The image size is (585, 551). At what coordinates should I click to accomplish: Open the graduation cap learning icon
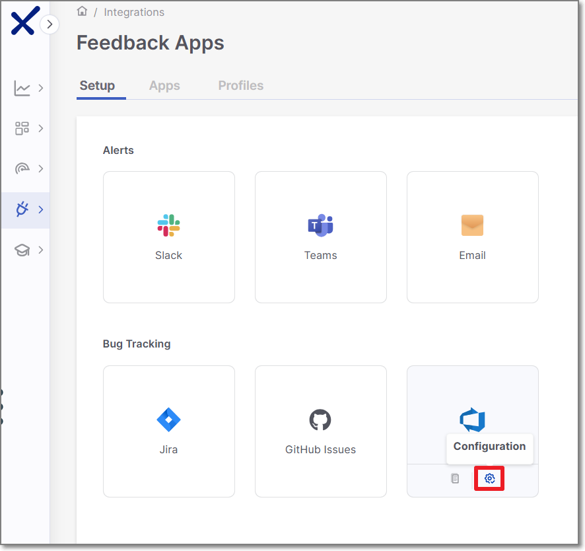pyautogui.click(x=22, y=250)
